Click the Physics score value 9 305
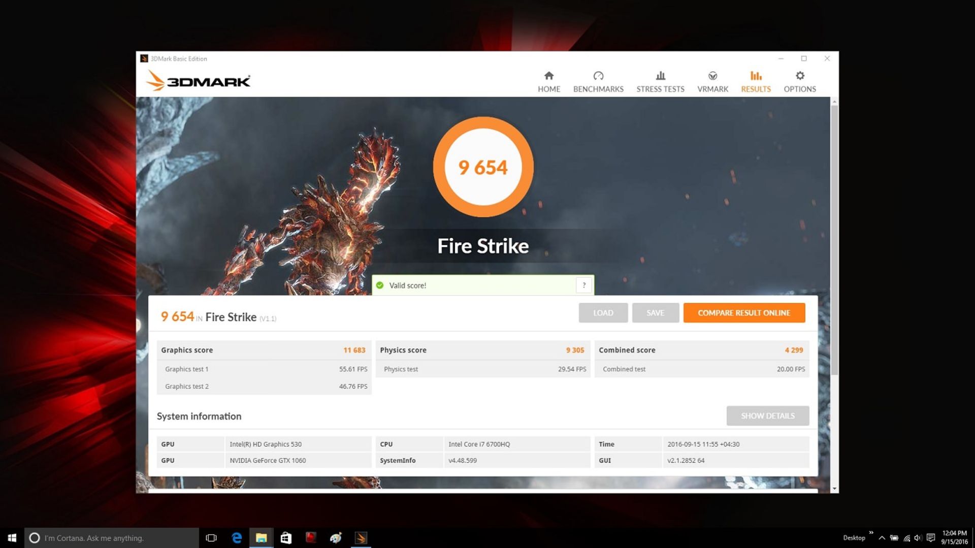Image resolution: width=975 pixels, height=548 pixels. 575,350
